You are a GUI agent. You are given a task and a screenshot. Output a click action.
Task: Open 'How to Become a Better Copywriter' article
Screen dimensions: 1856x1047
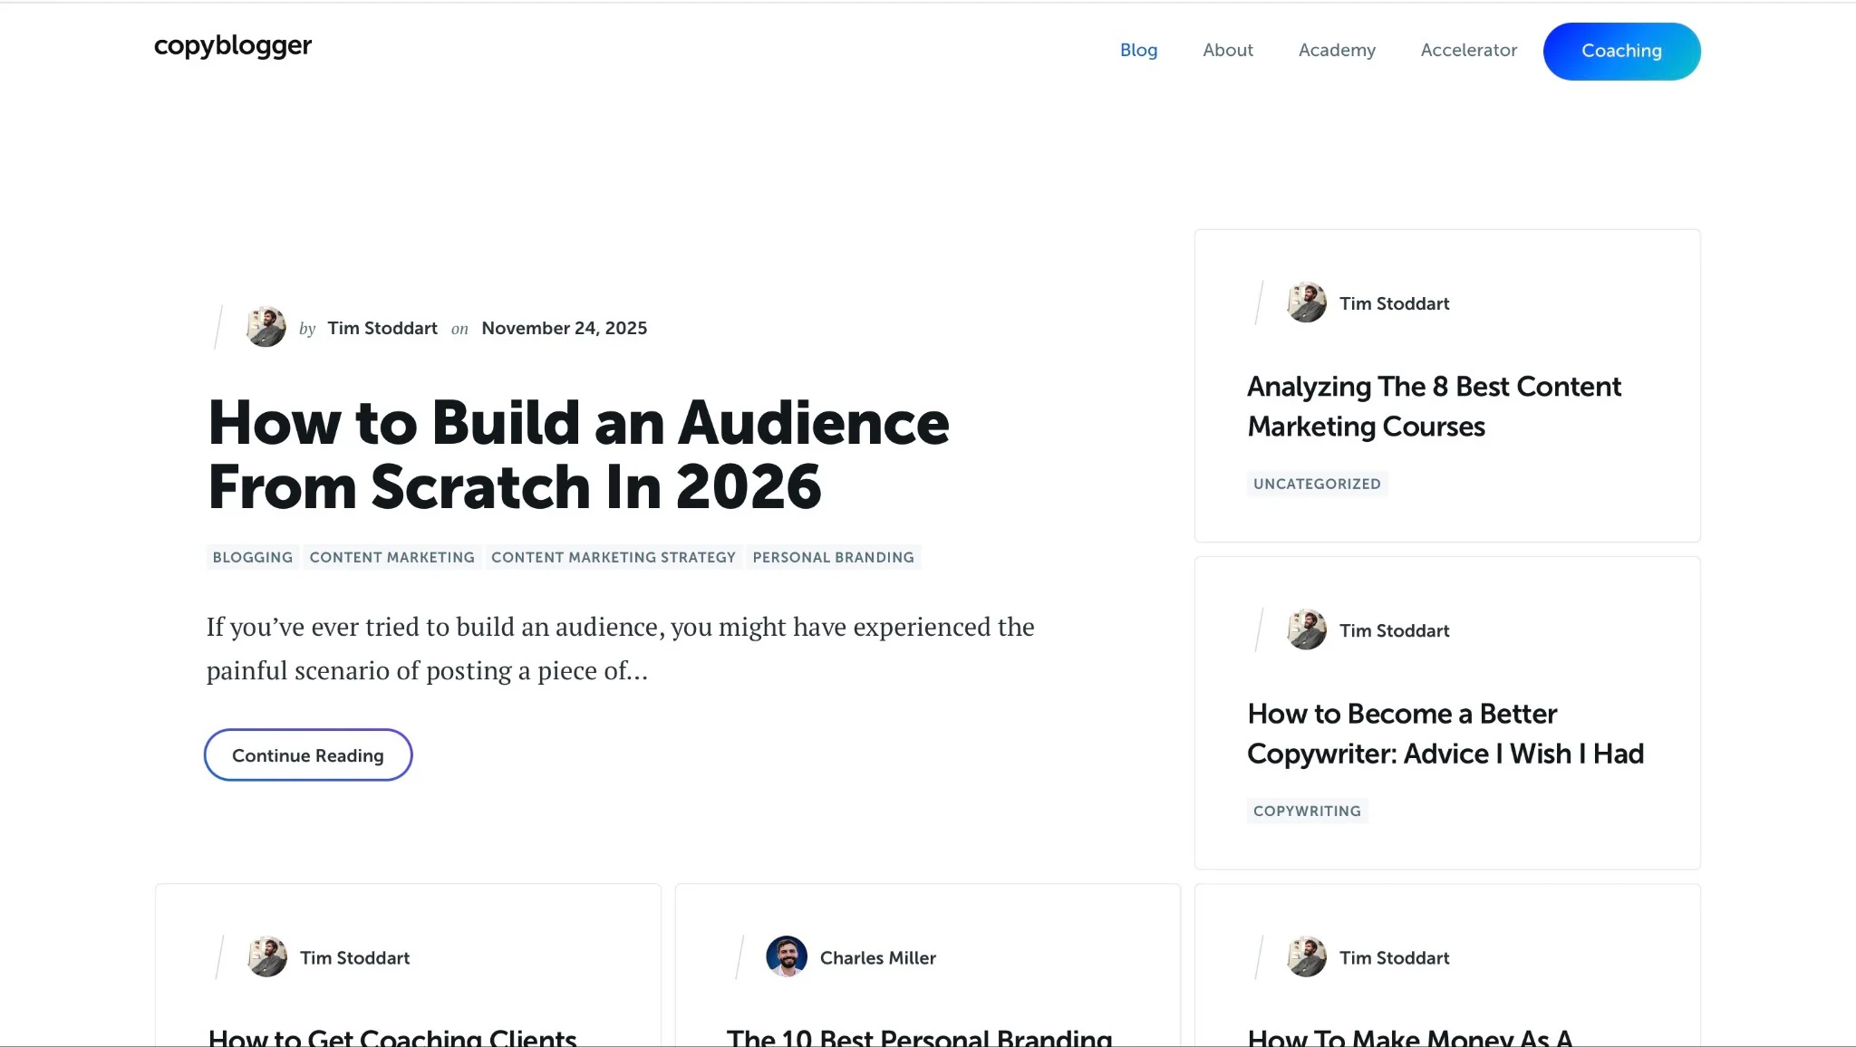point(1445,734)
